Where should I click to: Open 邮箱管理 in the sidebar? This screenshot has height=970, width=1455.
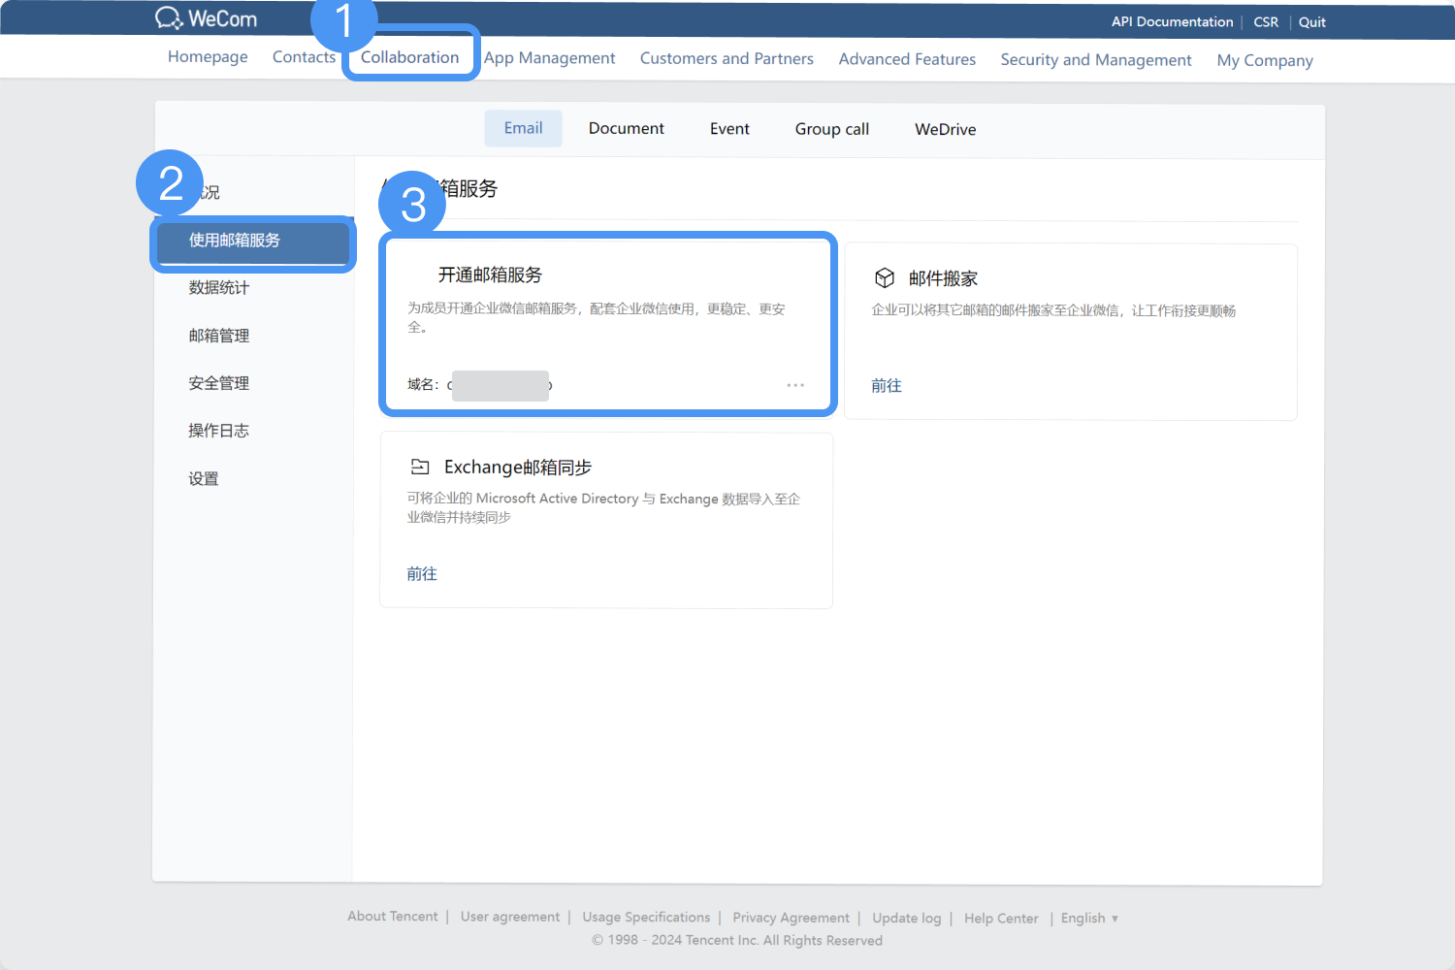click(219, 336)
